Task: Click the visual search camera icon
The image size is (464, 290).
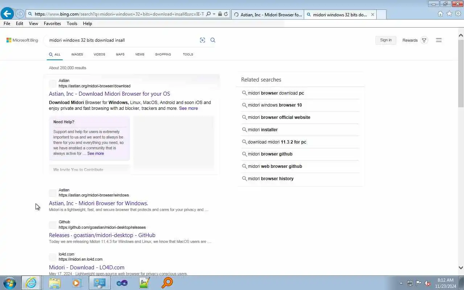Action: [x=202, y=40]
